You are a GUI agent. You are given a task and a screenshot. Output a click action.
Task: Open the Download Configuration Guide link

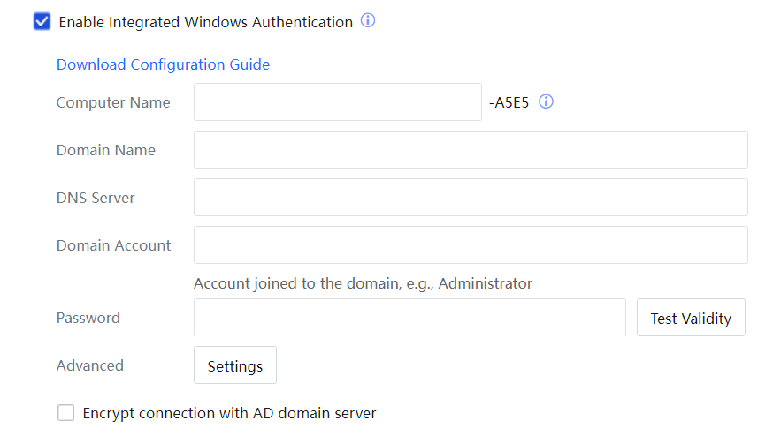coord(163,64)
